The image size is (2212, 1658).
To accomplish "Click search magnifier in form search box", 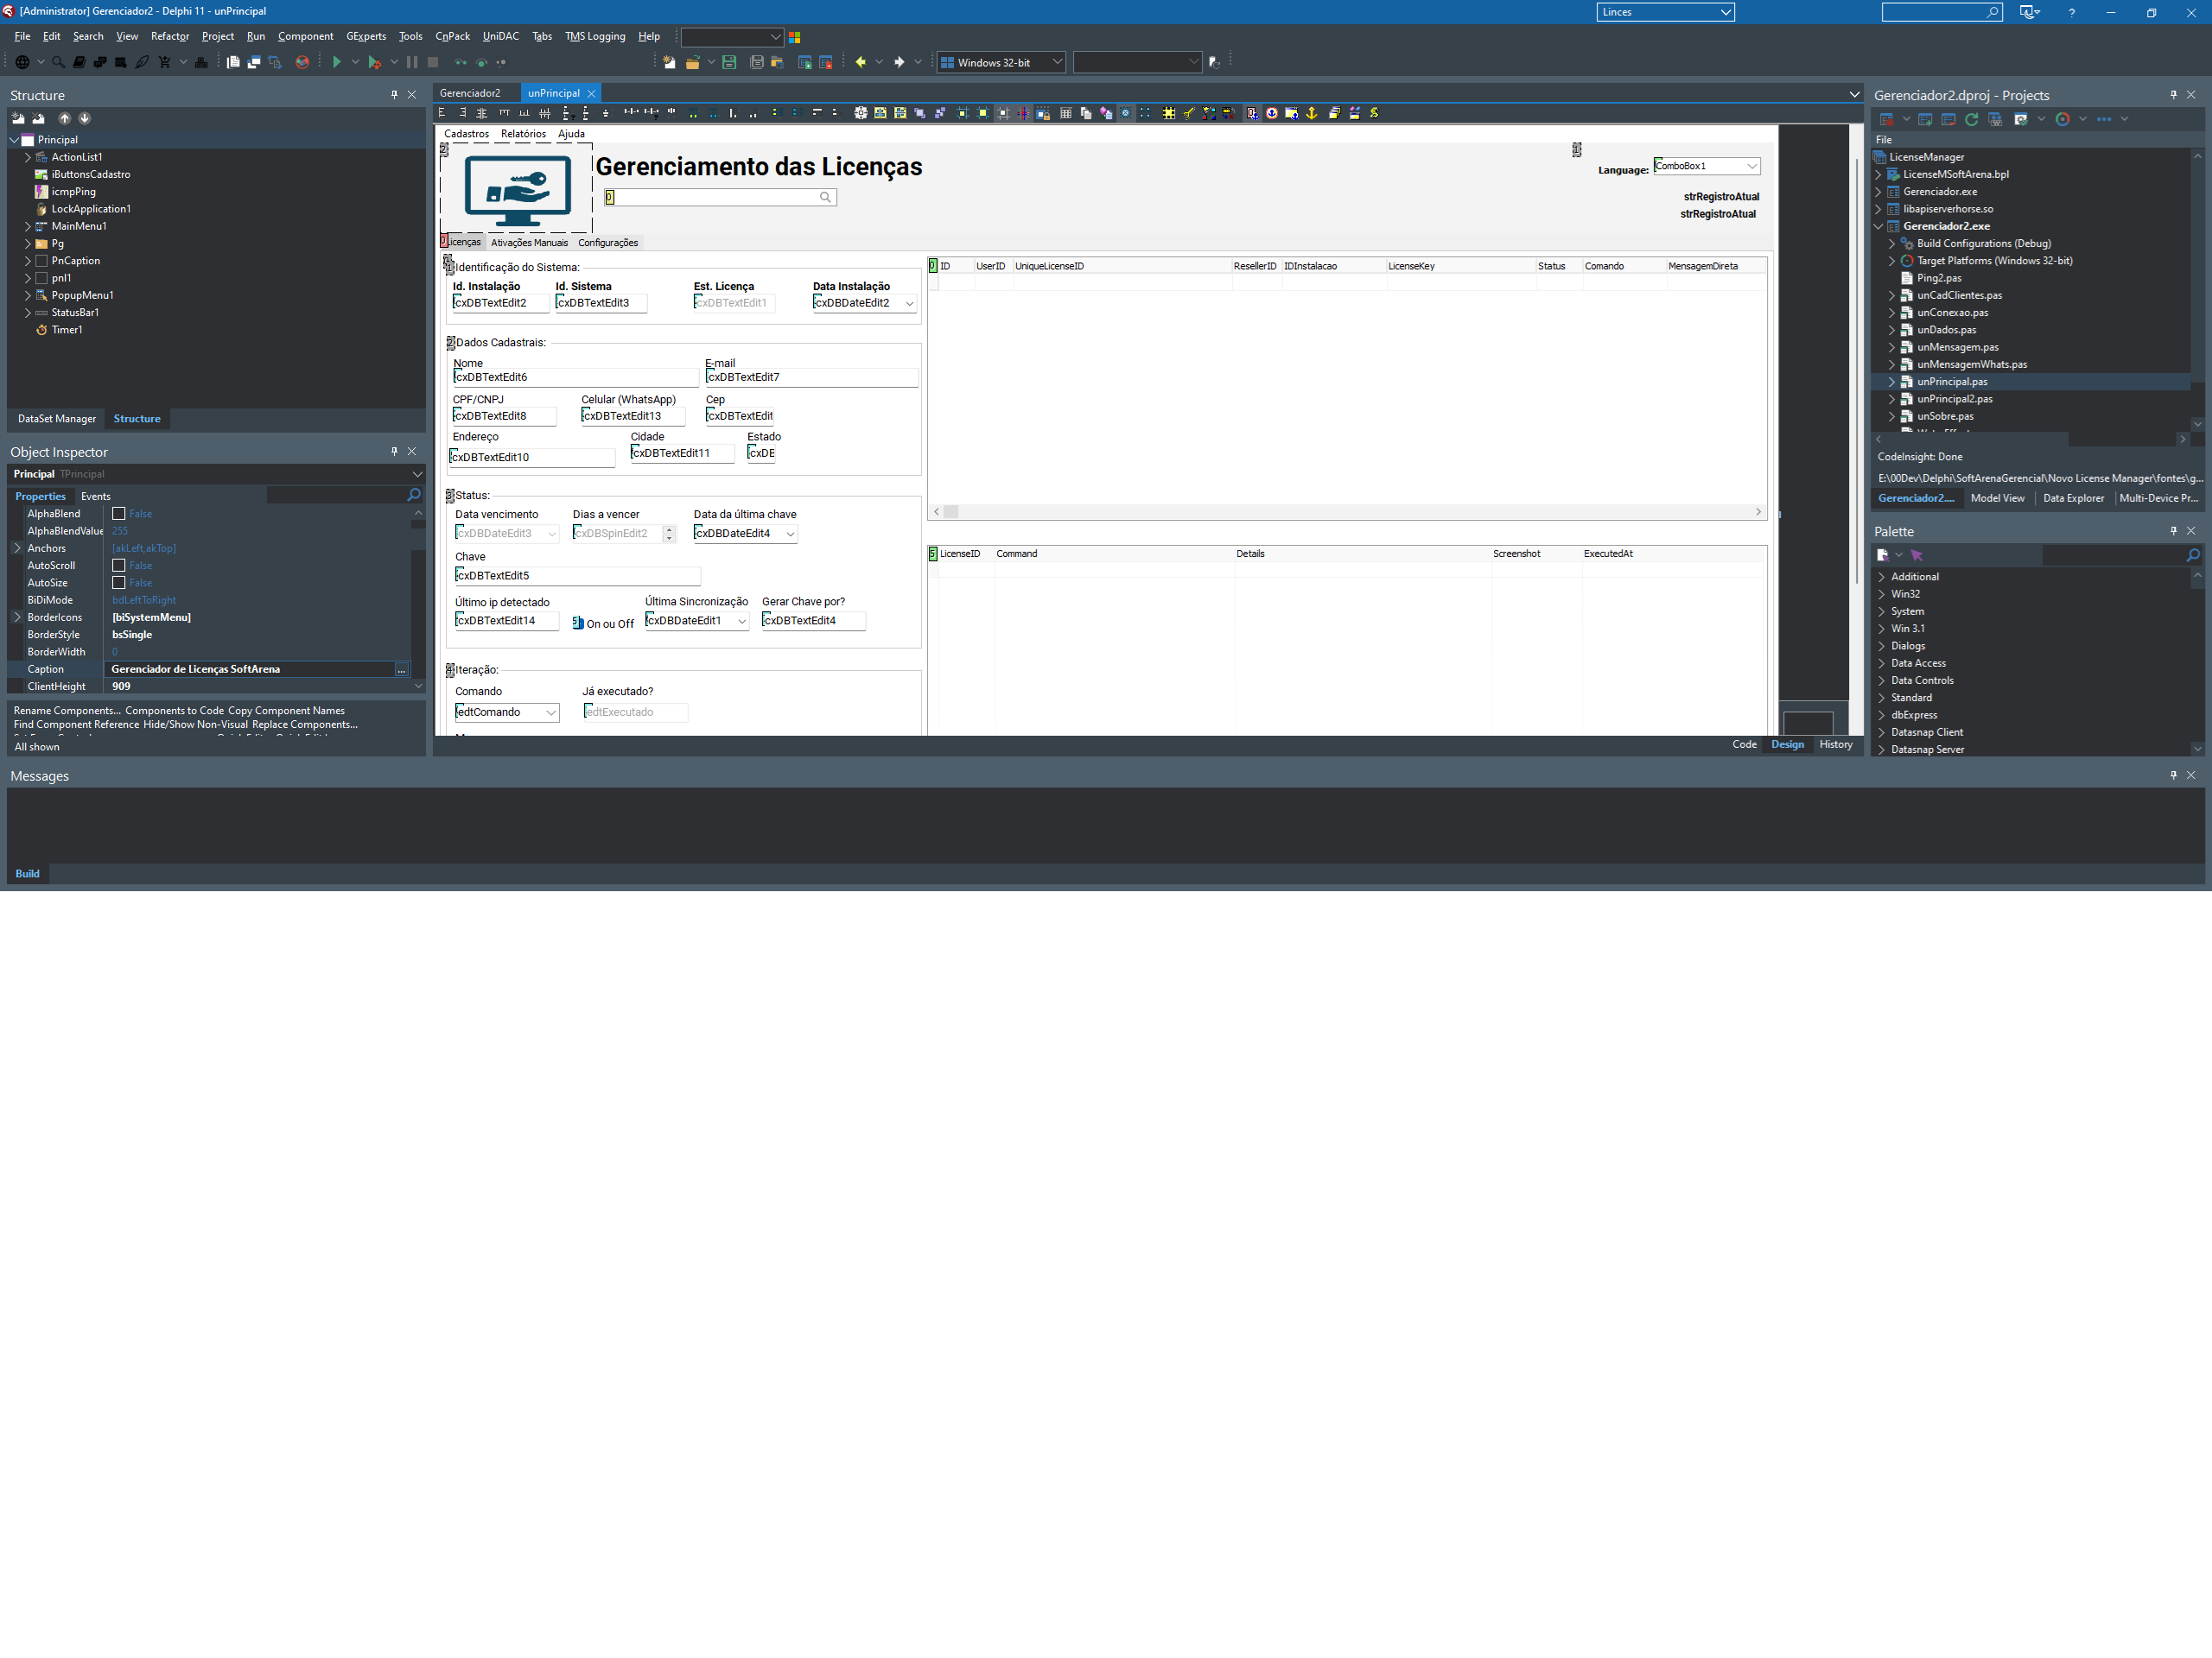I will pos(825,197).
